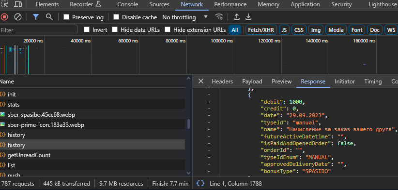Filter by CSS requests

[299, 30]
